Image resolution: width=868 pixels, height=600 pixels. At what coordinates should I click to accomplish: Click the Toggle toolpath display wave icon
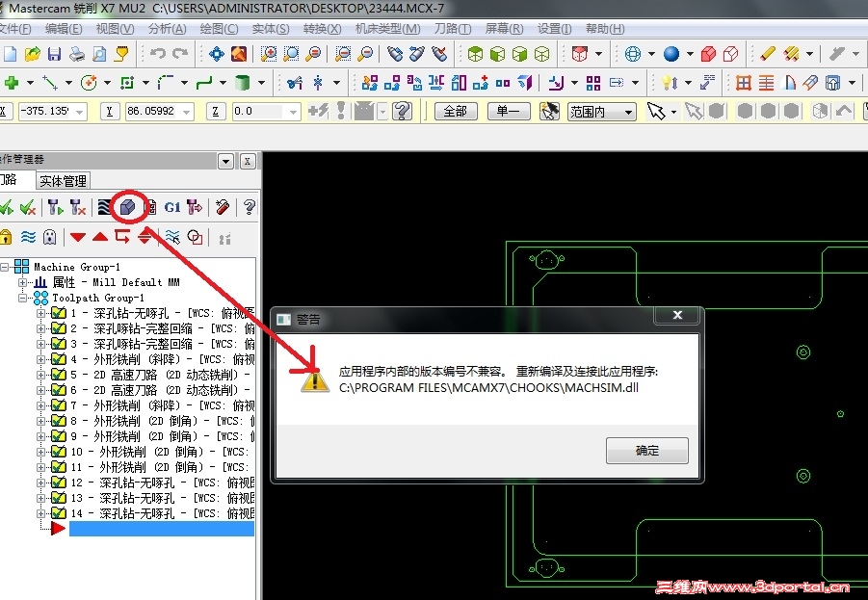[28, 237]
